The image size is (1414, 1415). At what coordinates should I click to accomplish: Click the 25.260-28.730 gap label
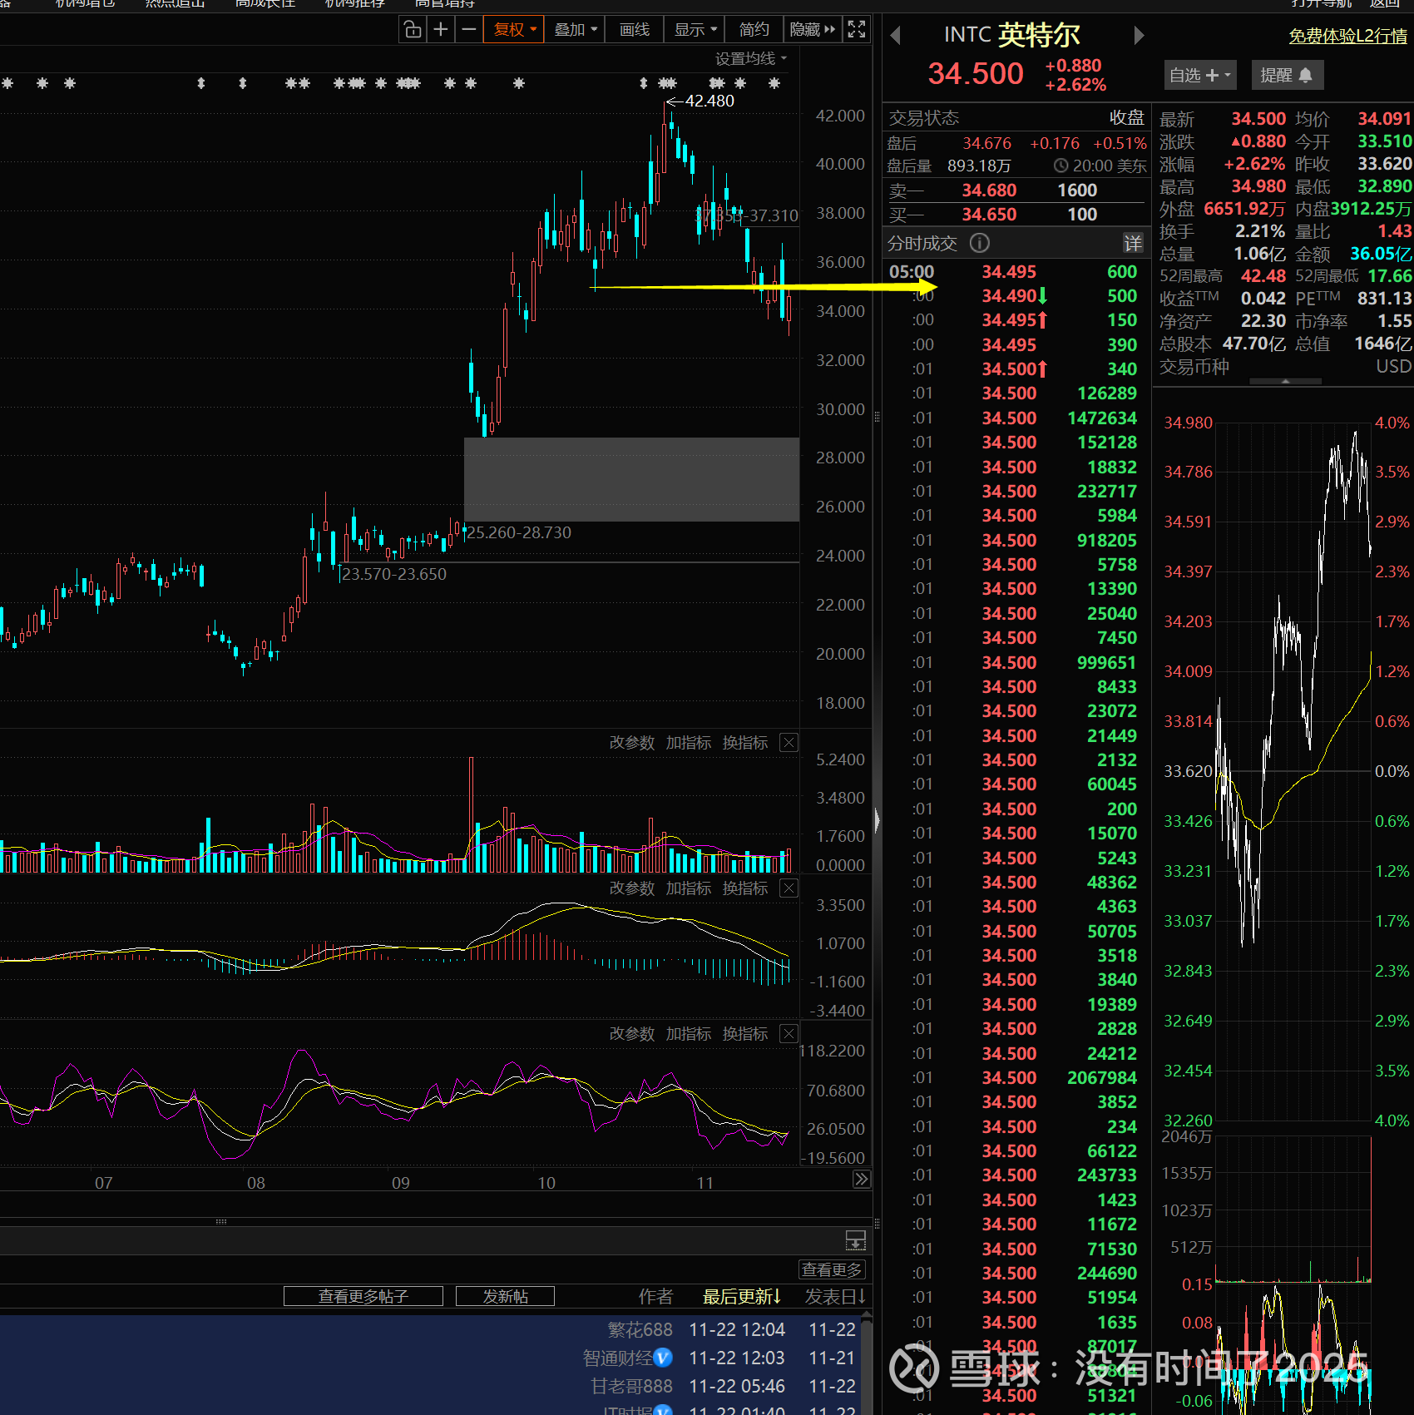pyautogui.click(x=519, y=532)
